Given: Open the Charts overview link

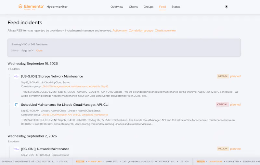Looking at the screenshot, I should coord(165,30).
